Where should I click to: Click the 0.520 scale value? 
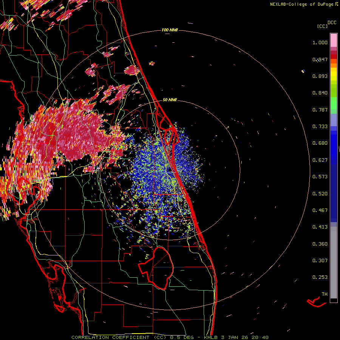tap(320, 194)
